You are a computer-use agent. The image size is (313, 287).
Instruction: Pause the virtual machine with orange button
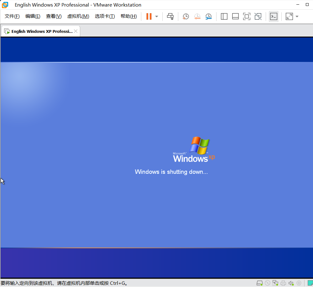[149, 16]
